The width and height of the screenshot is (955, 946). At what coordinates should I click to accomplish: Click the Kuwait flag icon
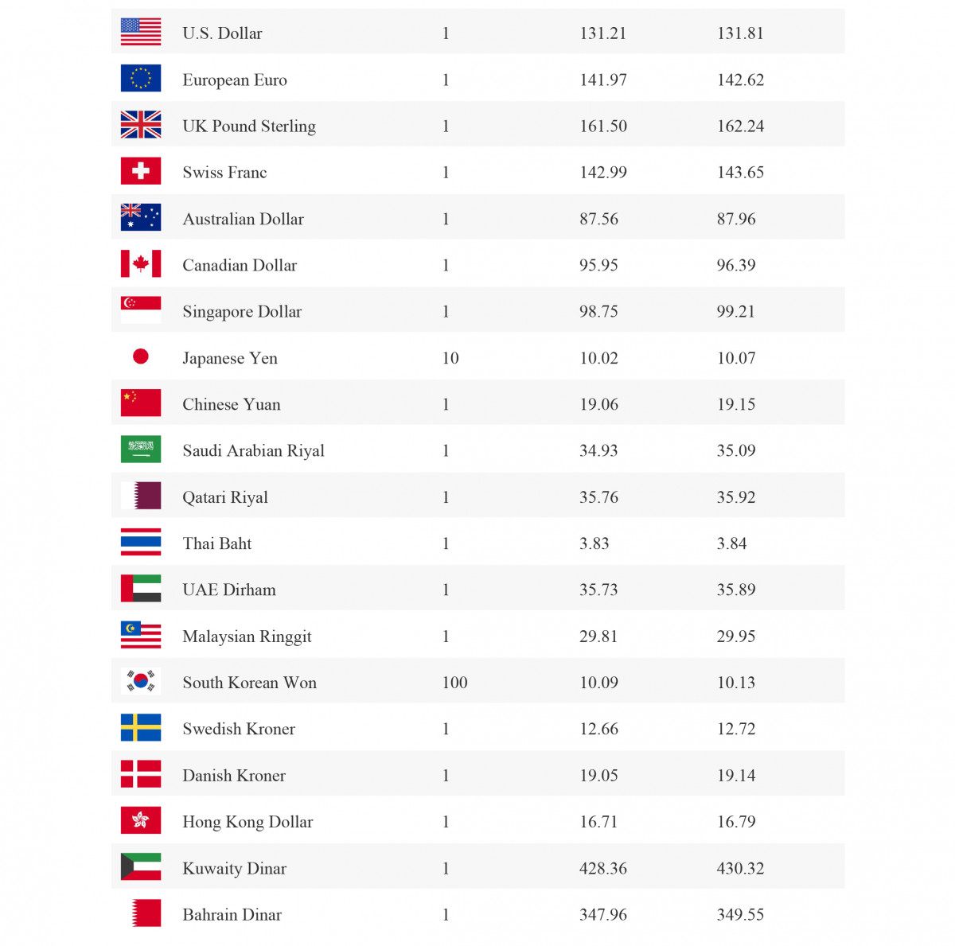tap(141, 866)
